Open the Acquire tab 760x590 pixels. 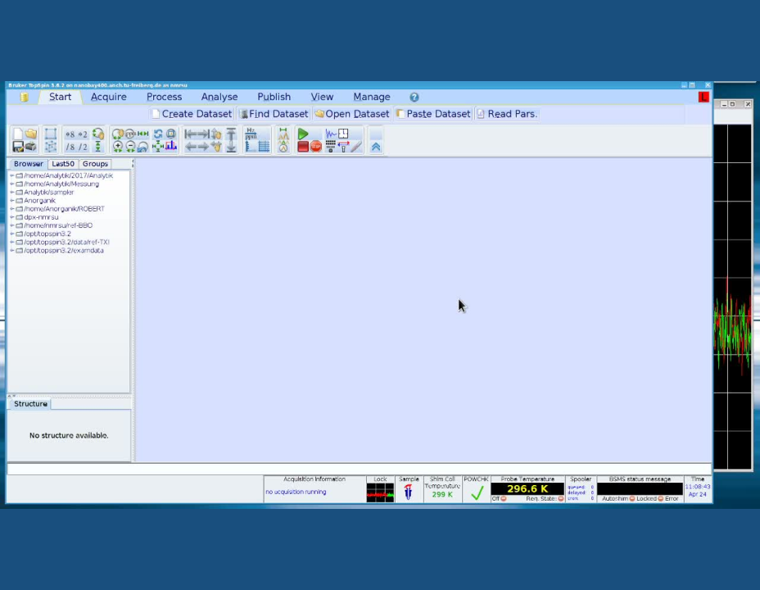tap(109, 97)
